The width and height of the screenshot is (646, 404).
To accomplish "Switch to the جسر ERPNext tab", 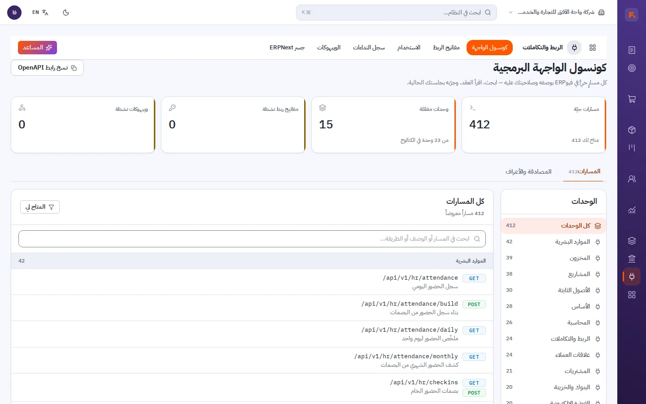I will point(287,48).
